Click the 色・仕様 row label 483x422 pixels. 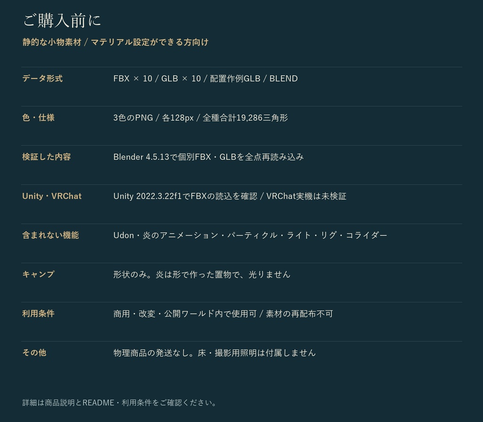(x=38, y=117)
